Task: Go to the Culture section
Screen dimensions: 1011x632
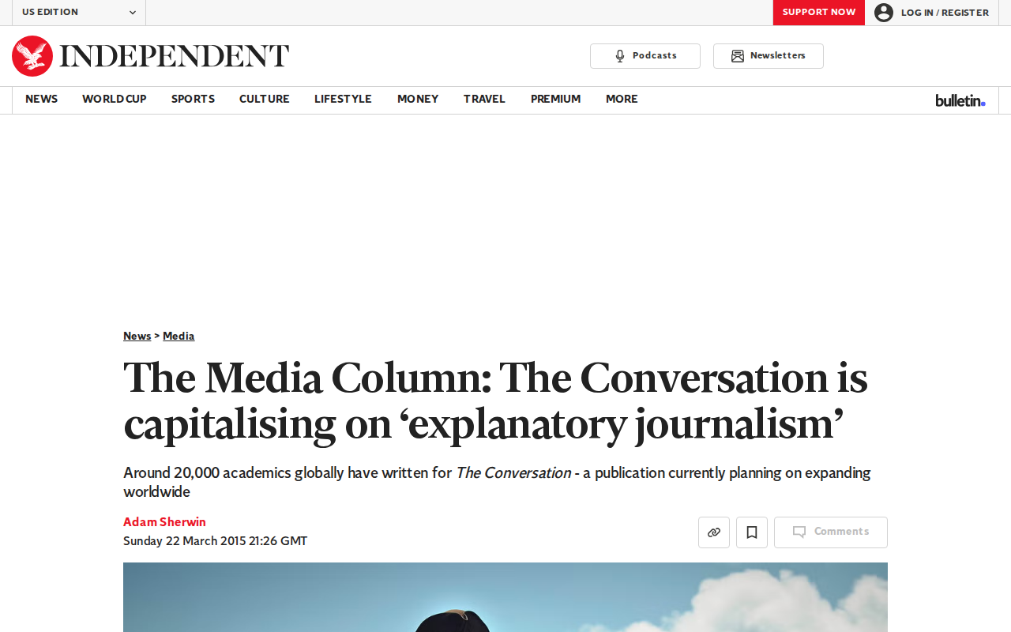Action: click(265, 100)
